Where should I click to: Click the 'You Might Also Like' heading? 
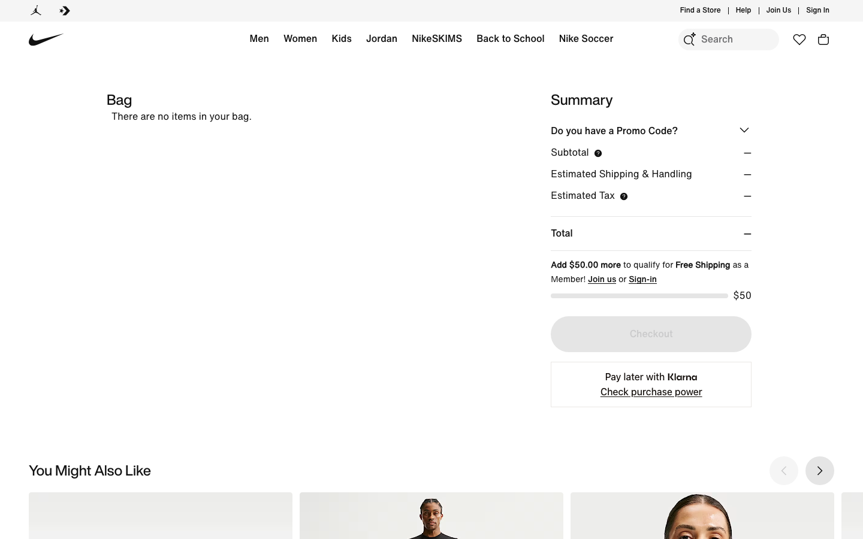coord(90,471)
